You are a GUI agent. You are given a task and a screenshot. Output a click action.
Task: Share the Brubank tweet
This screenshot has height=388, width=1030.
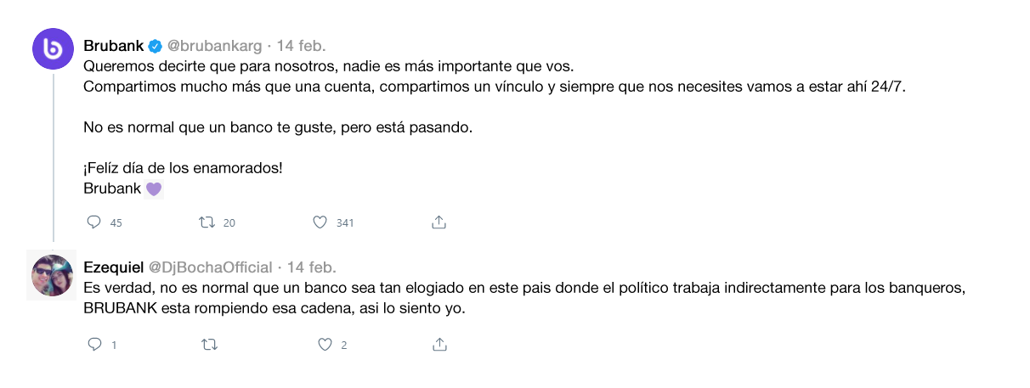pos(439,222)
